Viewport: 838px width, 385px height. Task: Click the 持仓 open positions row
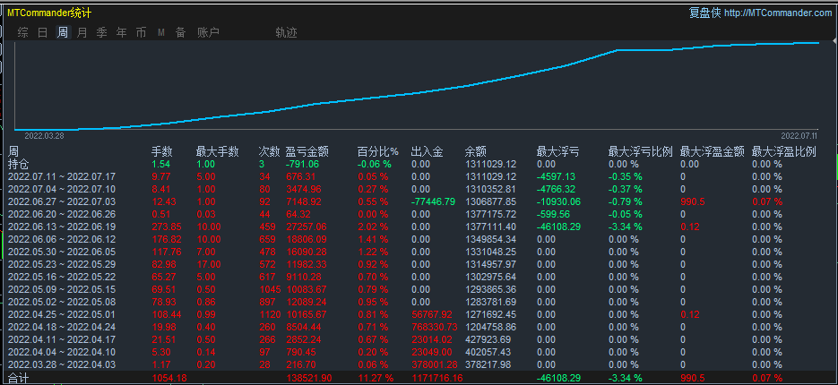(19, 164)
